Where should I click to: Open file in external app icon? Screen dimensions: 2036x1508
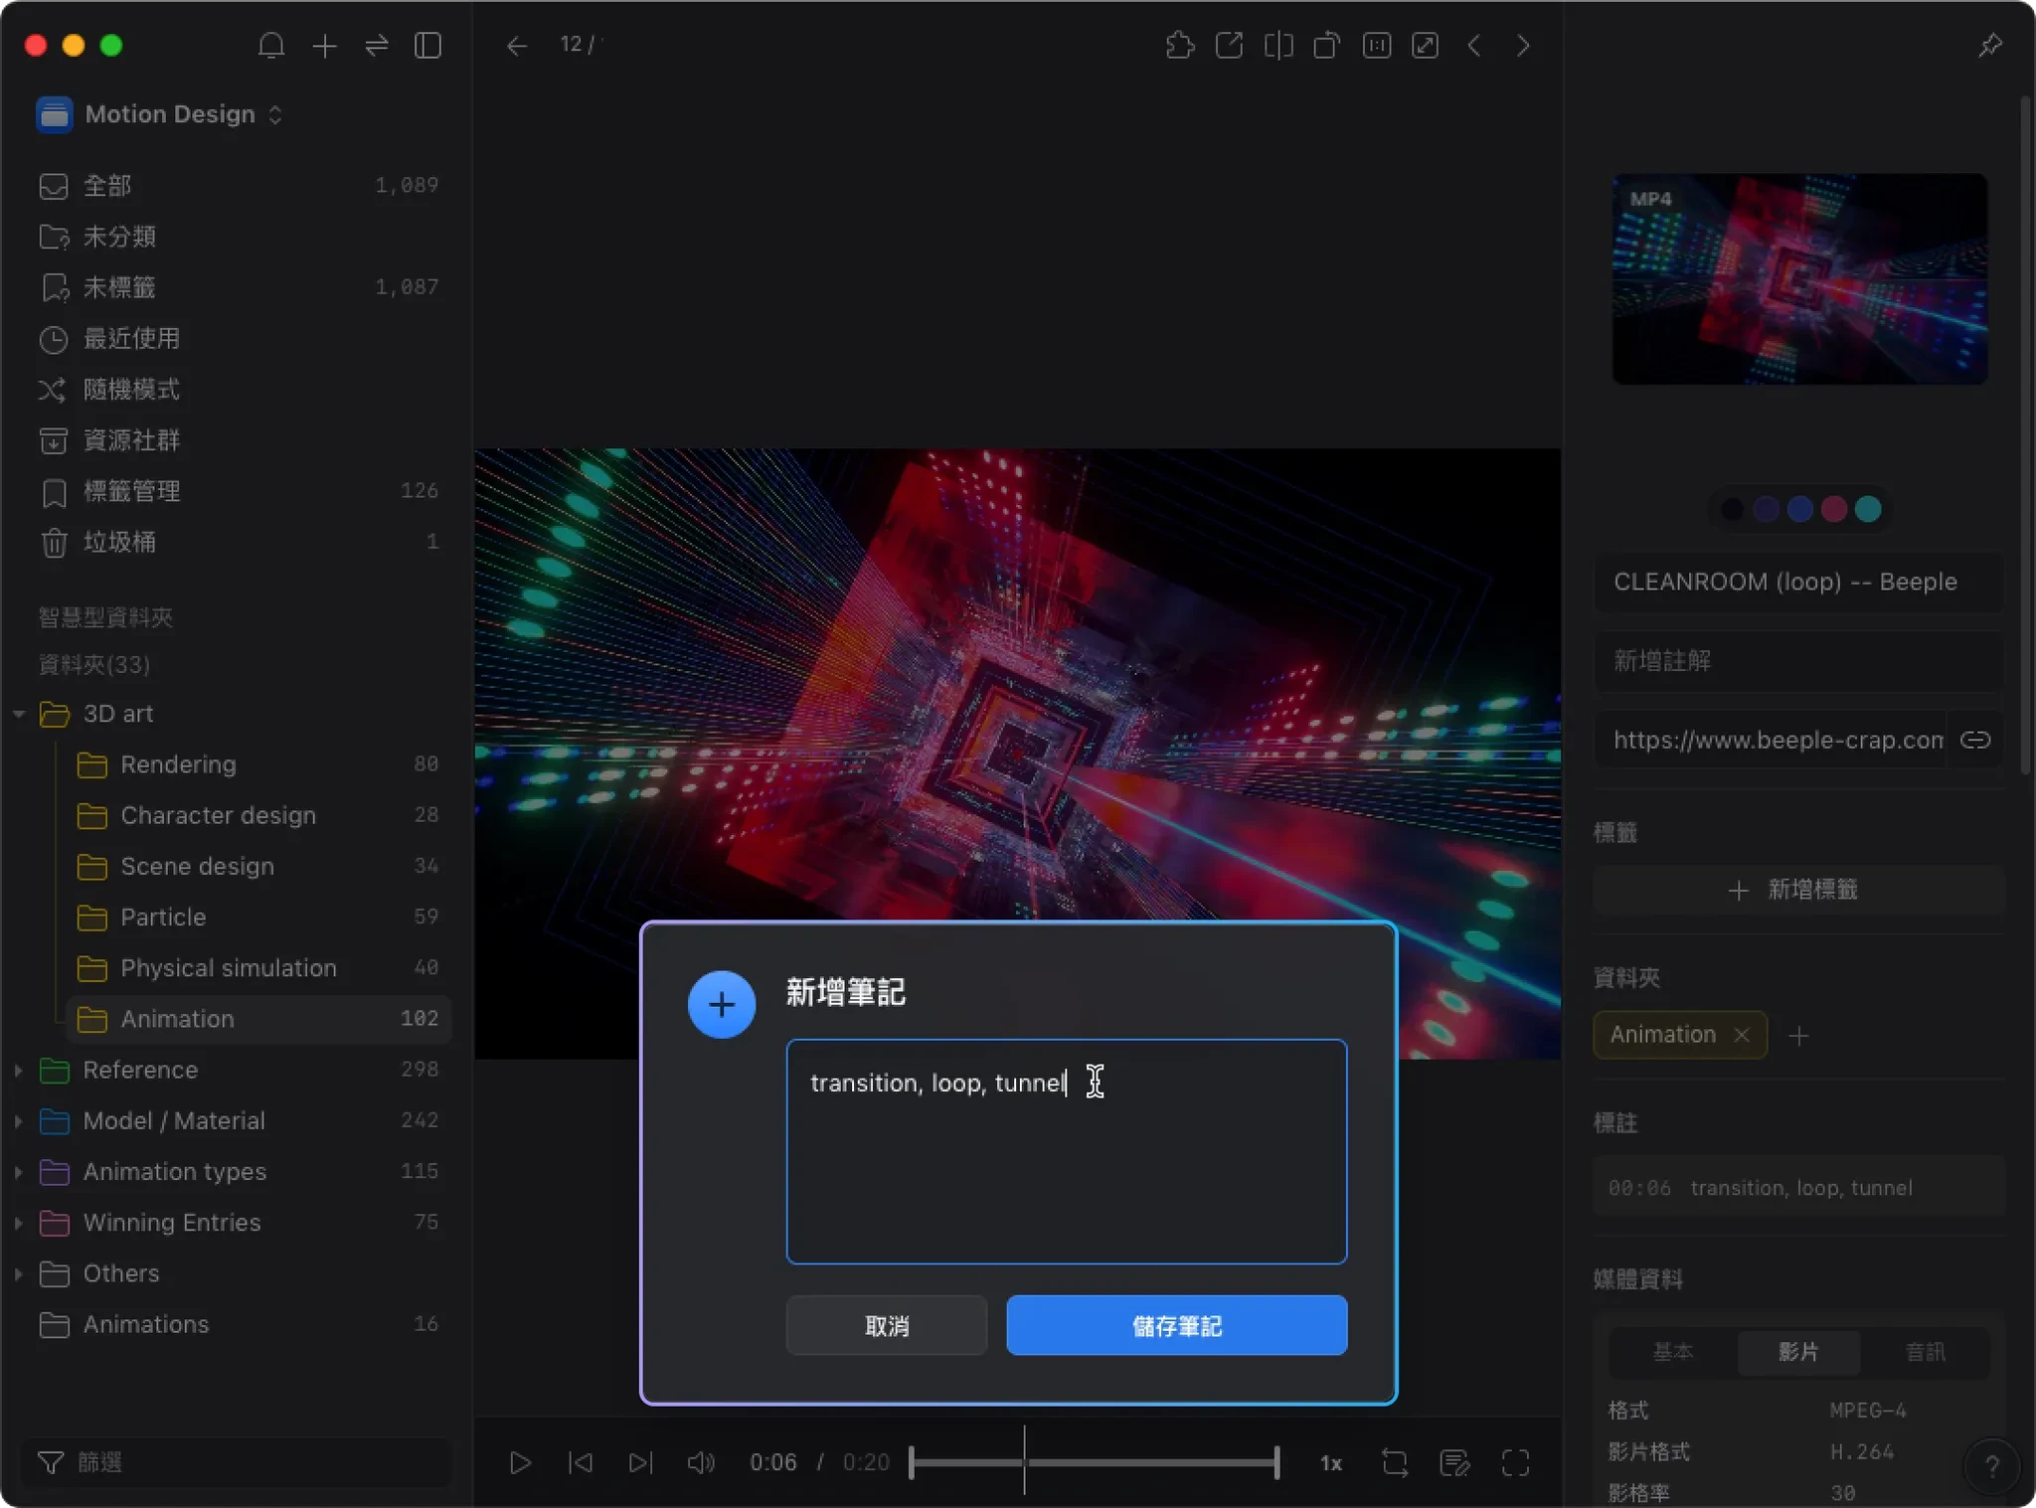[1229, 46]
